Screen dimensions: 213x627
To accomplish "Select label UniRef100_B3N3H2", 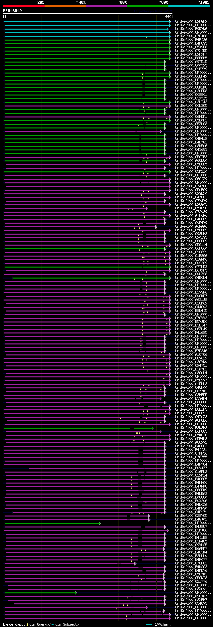I will point(191,428).
